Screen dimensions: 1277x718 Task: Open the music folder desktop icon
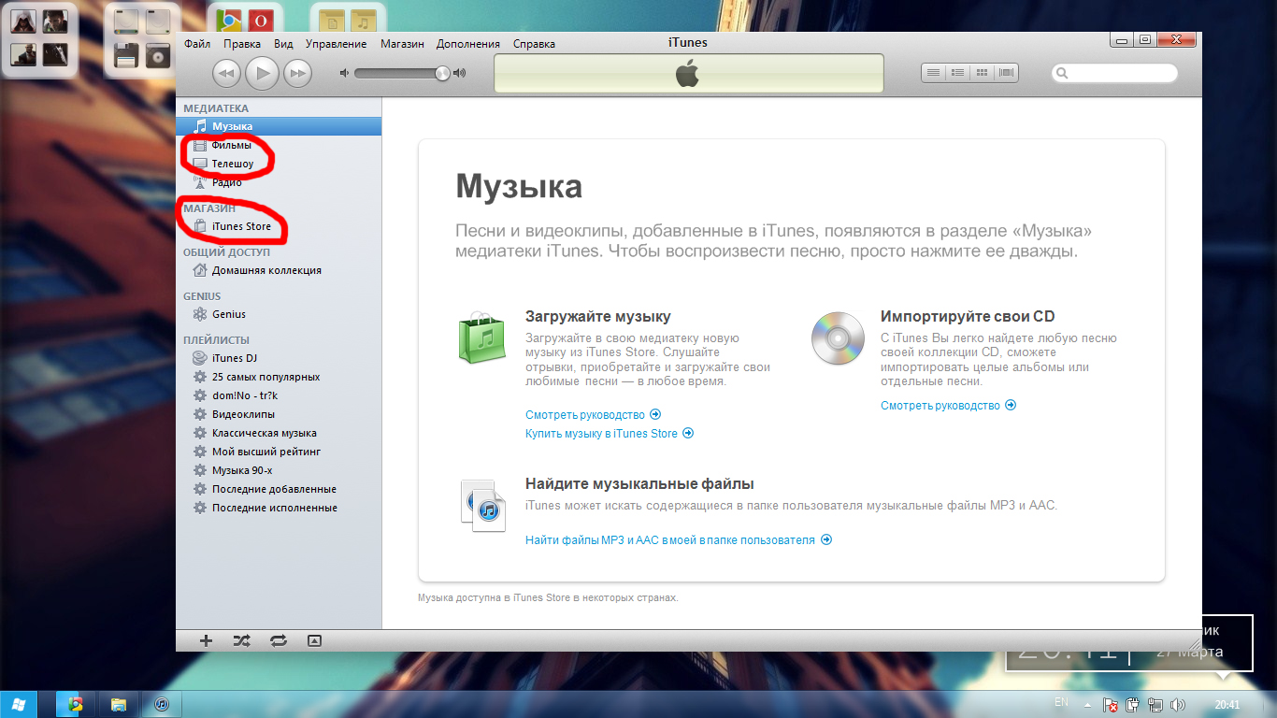pos(365,19)
